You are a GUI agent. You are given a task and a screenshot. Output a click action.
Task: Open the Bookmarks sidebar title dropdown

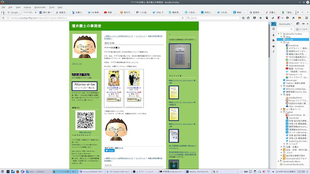[x=285, y=24]
